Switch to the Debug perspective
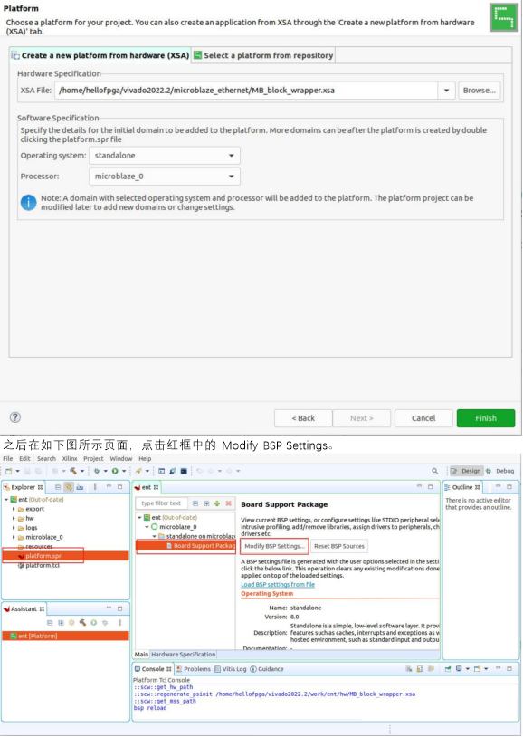Screen dimensions: 523x737 500,471
